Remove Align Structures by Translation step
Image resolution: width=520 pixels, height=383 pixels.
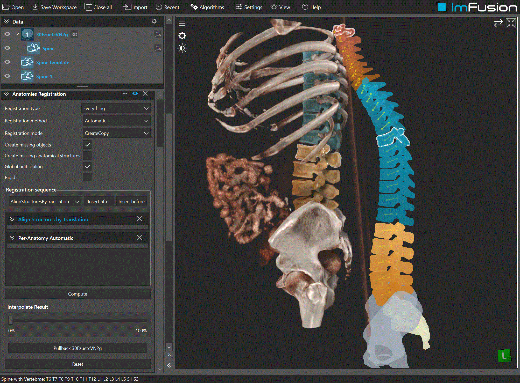point(139,219)
